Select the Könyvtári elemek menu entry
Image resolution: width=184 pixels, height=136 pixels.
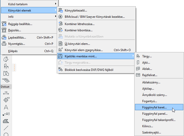pos(29,11)
